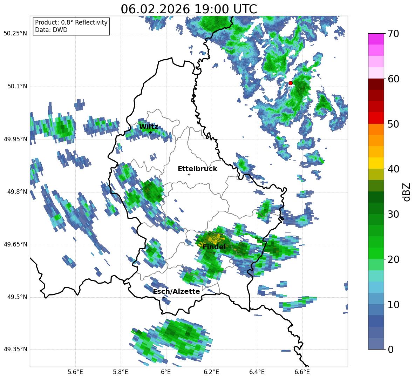
Task: Click the "Product: 0.8° Reflectivity" text
Action: click(71, 22)
